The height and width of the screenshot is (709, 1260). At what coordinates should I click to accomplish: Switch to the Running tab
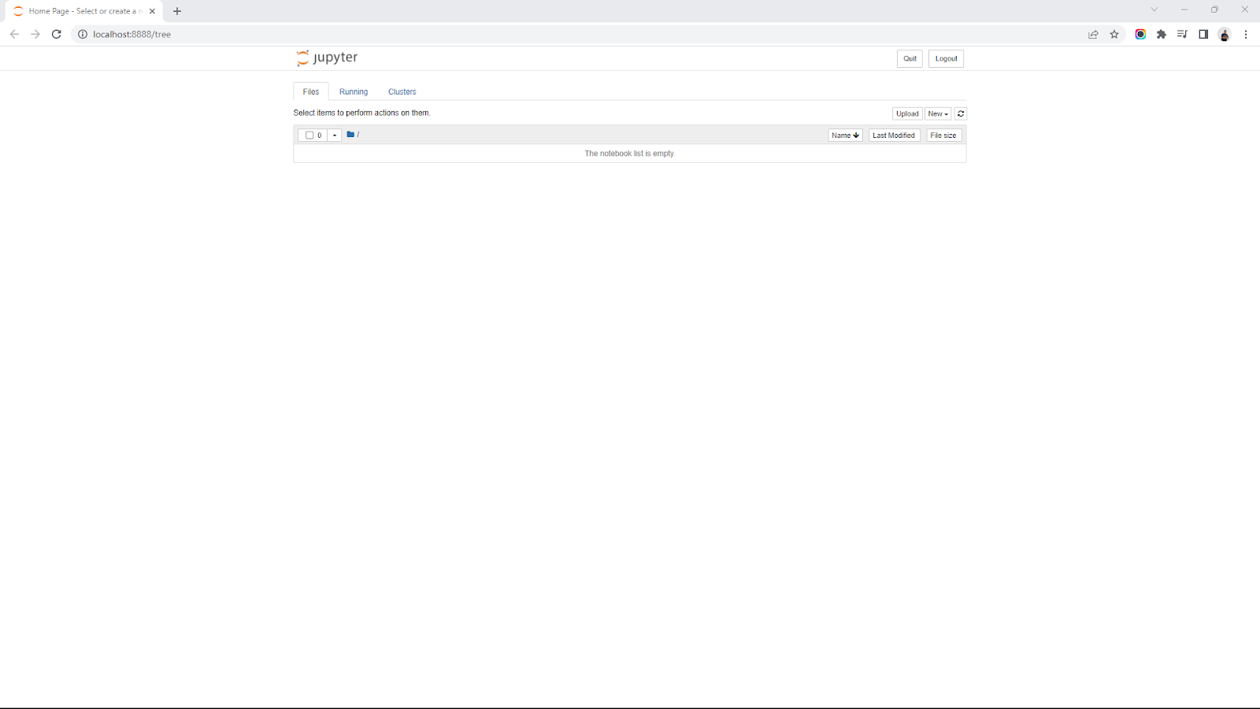click(354, 91)
